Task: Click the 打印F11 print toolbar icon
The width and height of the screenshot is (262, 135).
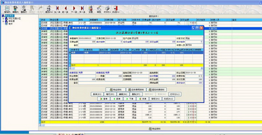Action: coord(107,9)
